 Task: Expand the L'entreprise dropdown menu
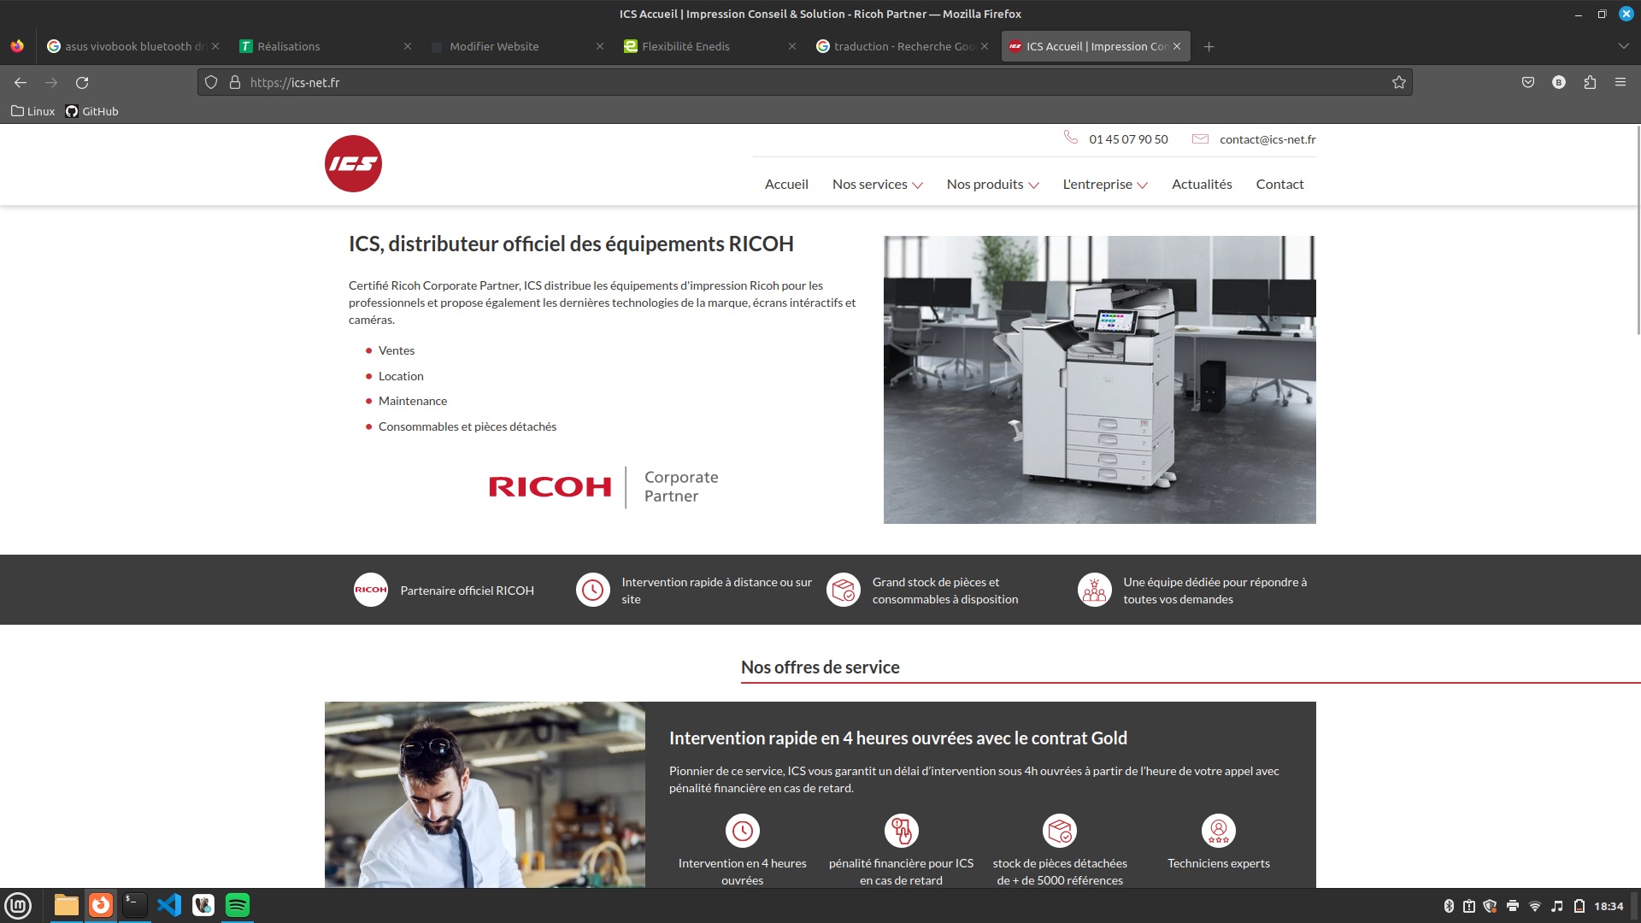[x=1104, y=185]
